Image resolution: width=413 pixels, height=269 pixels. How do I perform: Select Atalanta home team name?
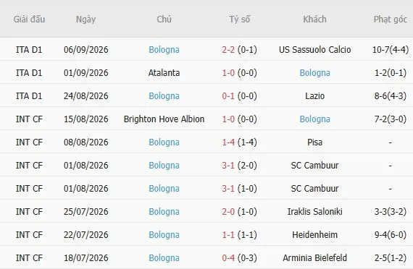pos(164,73)
